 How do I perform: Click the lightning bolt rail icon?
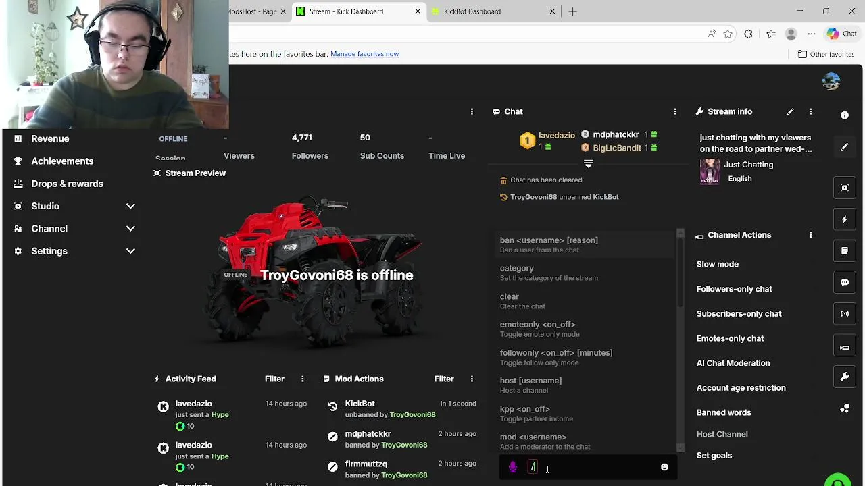pos(844,219)
